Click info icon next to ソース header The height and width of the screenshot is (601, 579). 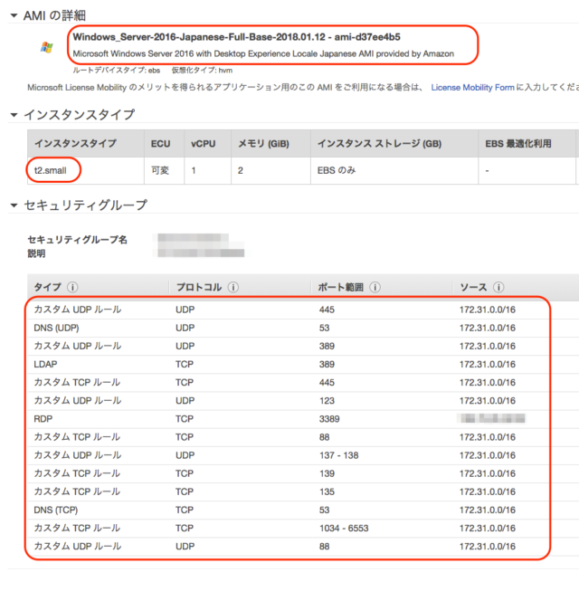pos(498,287)
